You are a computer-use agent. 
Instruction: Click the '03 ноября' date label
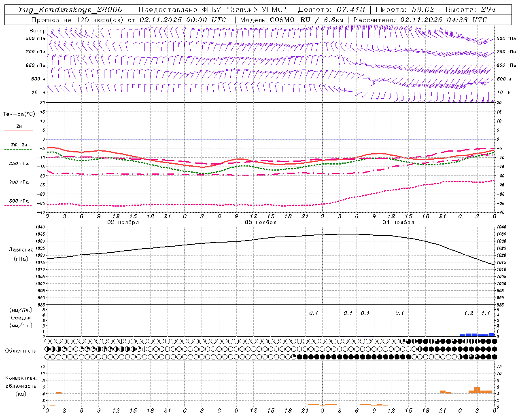click(x=261, y=222)
